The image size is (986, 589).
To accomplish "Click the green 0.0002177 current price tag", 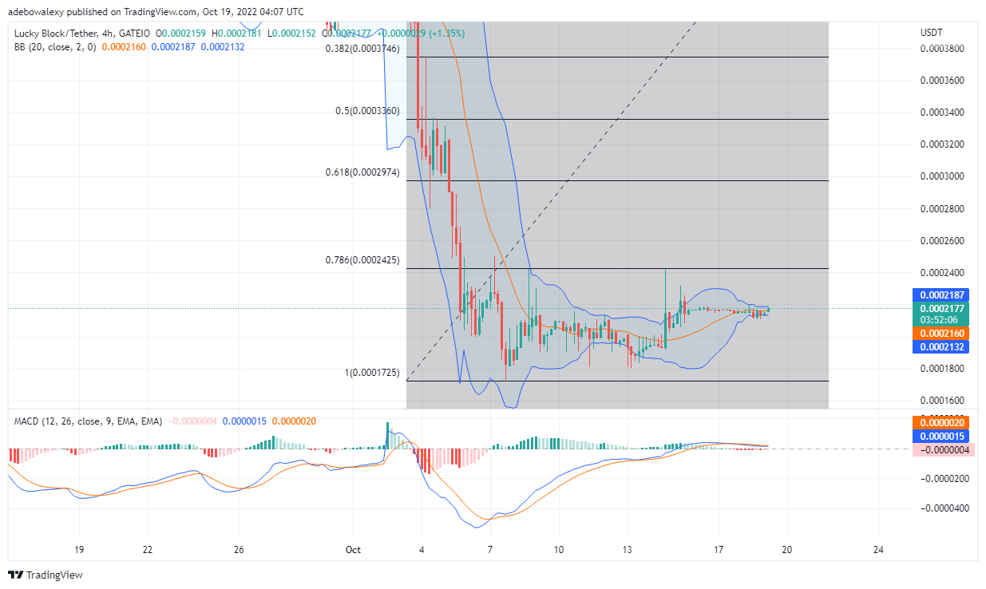I will [940, 308].
